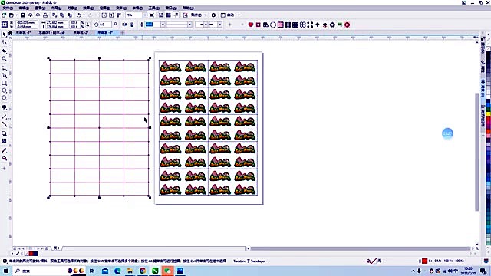Select the Pick tool in toolbox
The image size is (491, 276).
(x=4, y=34)
